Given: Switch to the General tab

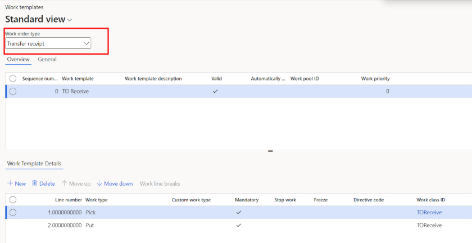Looking at the screenshot, I should pyautogui.click(x=47, y=59).
